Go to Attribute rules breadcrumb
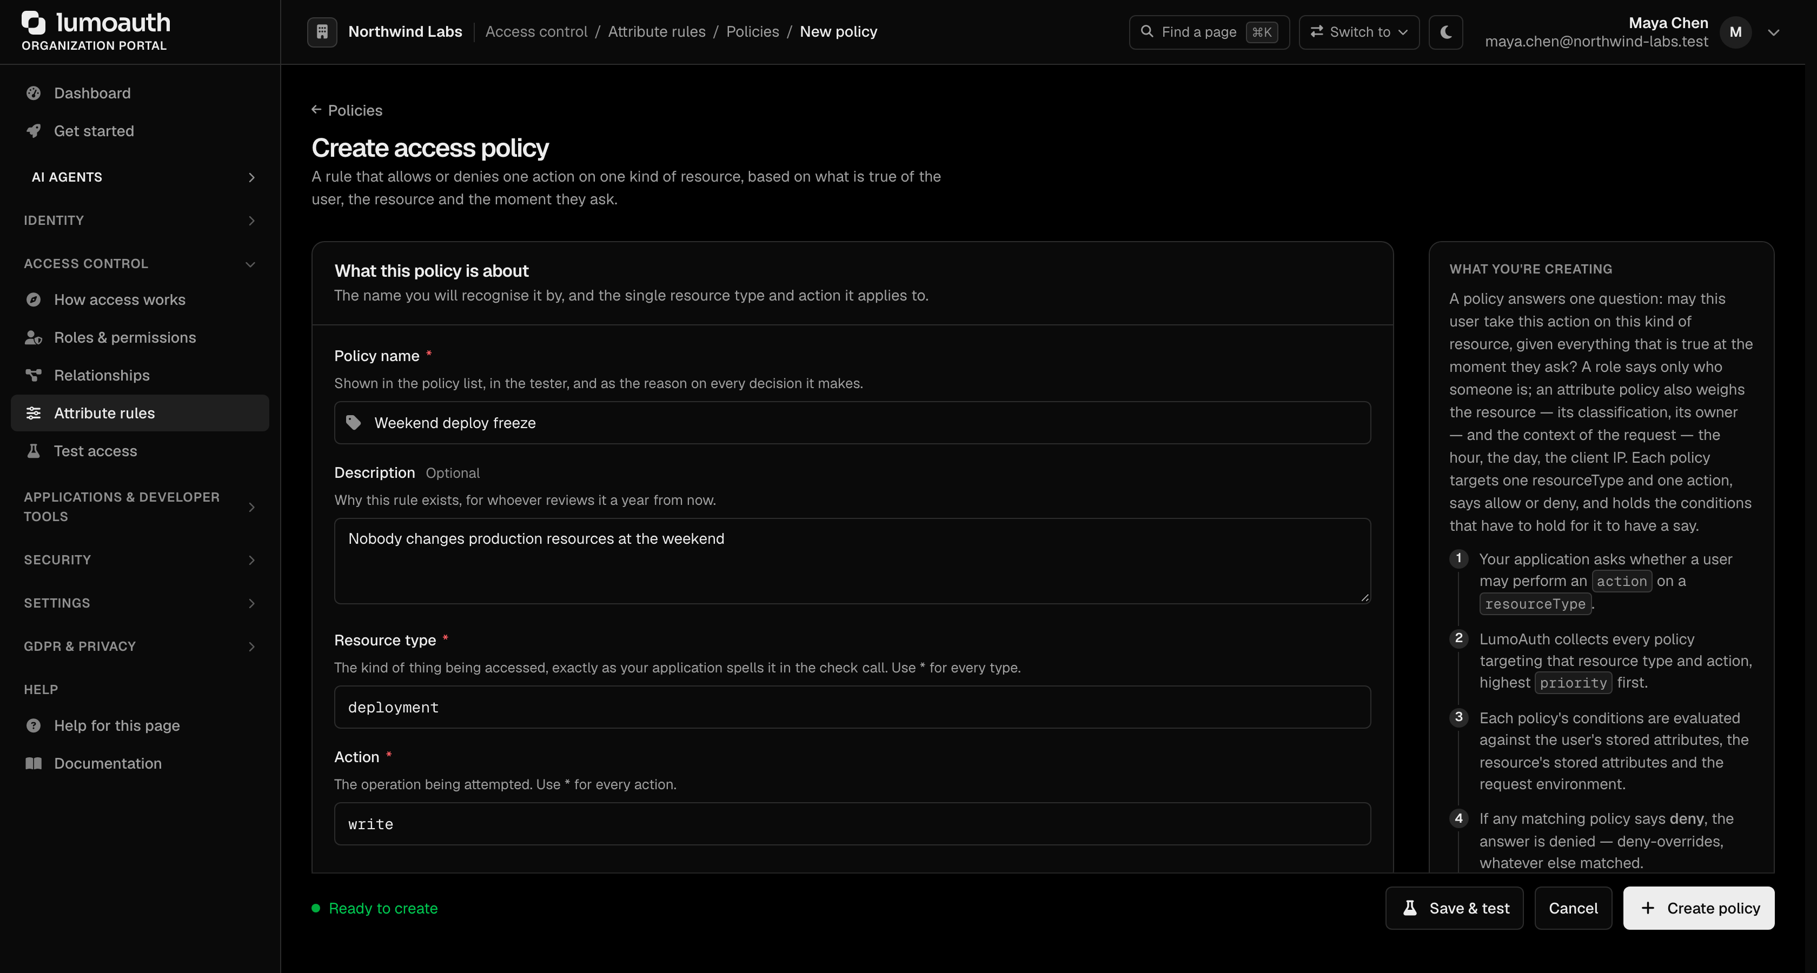The height and width of the screenshot is (973, 1817). [x=656, y=32]
